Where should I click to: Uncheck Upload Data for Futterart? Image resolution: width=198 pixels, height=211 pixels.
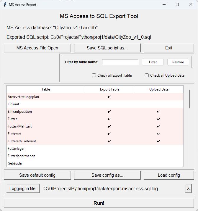click(159, 134)
